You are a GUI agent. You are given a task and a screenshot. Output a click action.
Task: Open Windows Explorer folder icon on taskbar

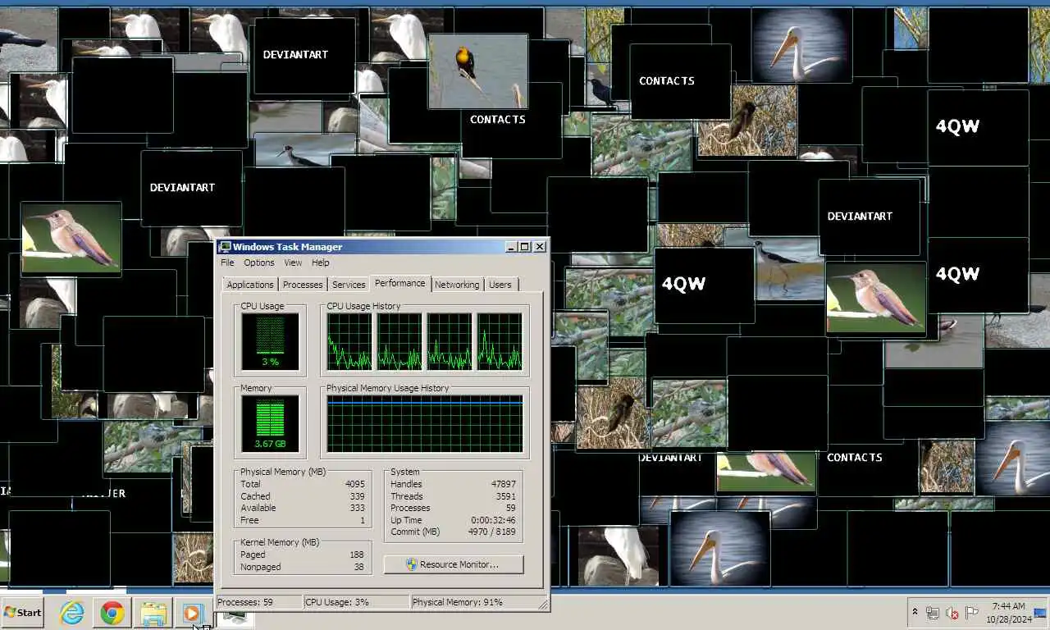click(x=153, y=613)
